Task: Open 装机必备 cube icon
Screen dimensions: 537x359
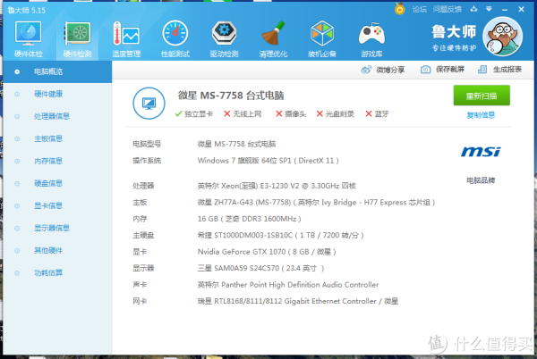Action: click(x=322, y=38)
